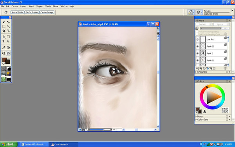Image resolution: width=235 pixels, height=147 pixels.
Task: Adjust the document zoom slider
Action: [100, 129]
